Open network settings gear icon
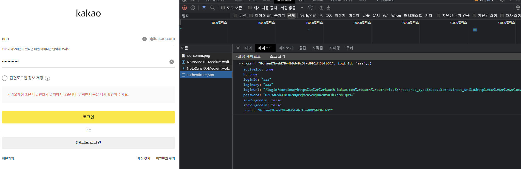Viewport: 521px width, 169px height. (518, 8)
